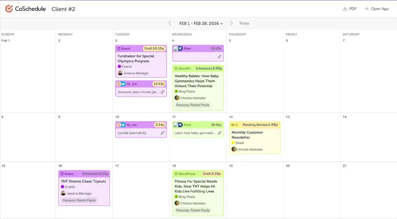The width and height of the screenshot is (397, 219).
Task: Click green Blog Posts dot on Healthy Babies card
Action: coord(176,92)
